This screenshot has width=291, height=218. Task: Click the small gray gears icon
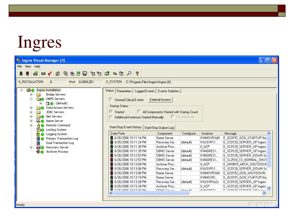coord(115,74)
